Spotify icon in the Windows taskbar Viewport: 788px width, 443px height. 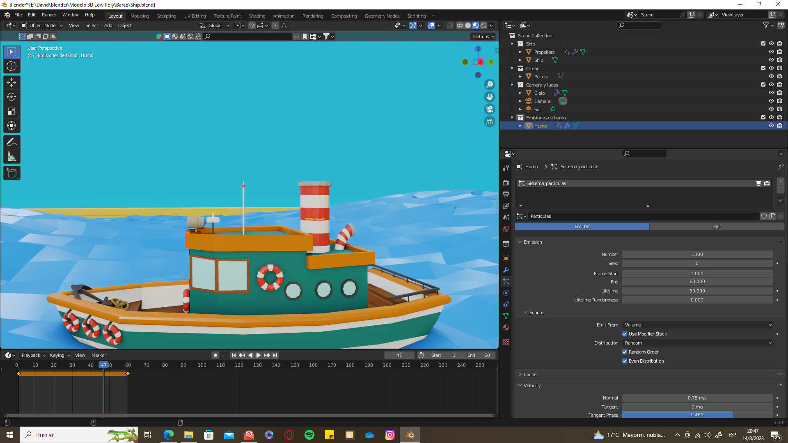tap(309, 435)
